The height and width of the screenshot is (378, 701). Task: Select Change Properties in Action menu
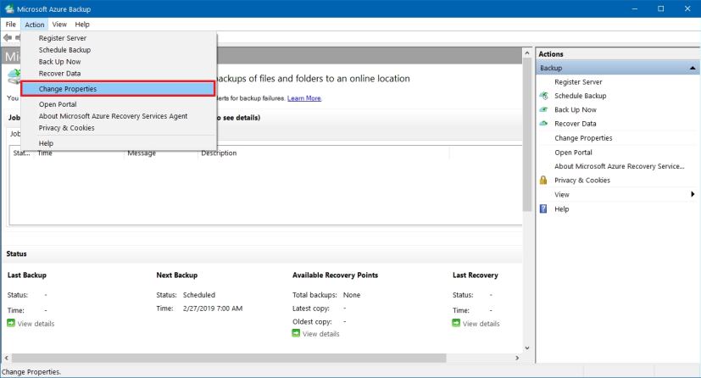click(119, 89)
